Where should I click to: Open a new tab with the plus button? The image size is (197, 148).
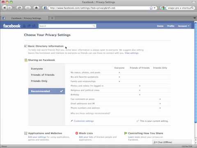coord(52,18)
